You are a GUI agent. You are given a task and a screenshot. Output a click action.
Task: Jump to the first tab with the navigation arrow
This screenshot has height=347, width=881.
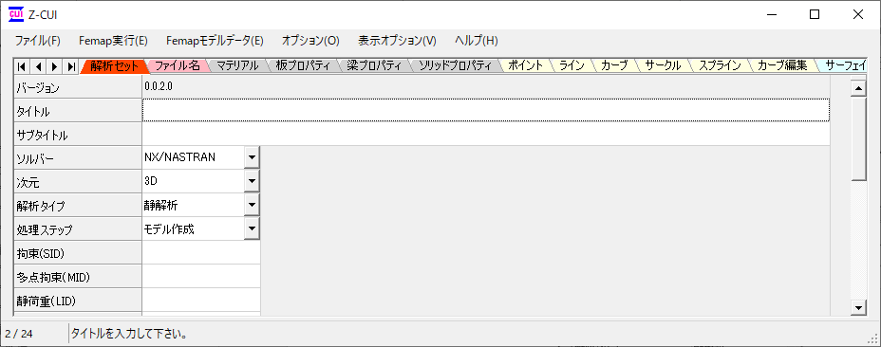tap(21, 66)
